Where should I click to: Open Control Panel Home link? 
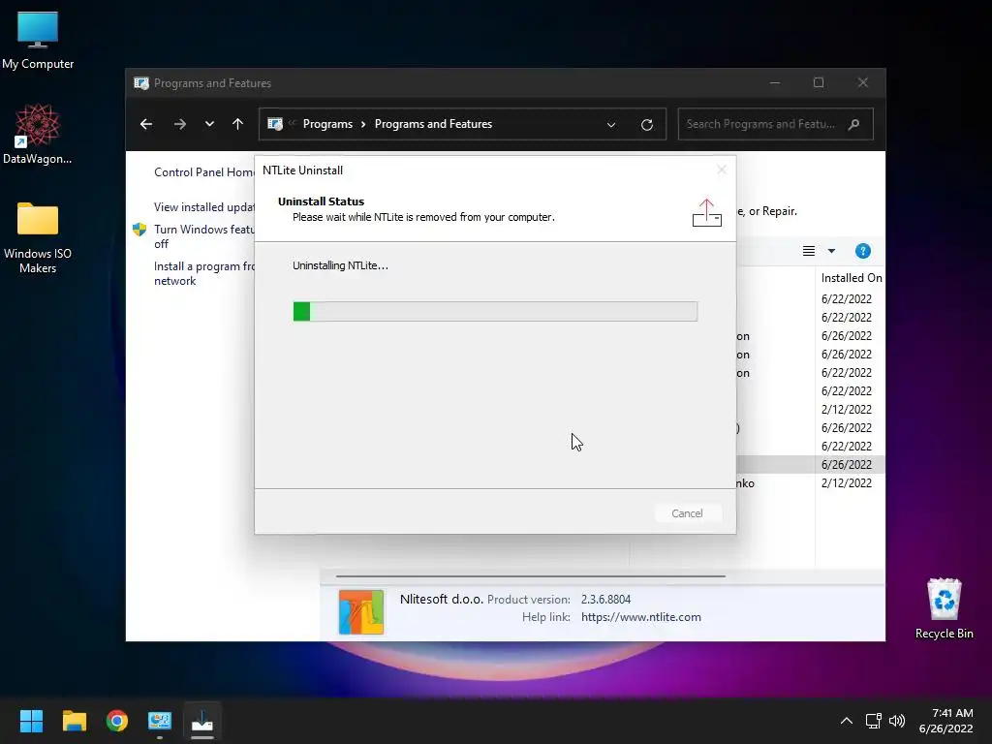click(x=204, y=172)
